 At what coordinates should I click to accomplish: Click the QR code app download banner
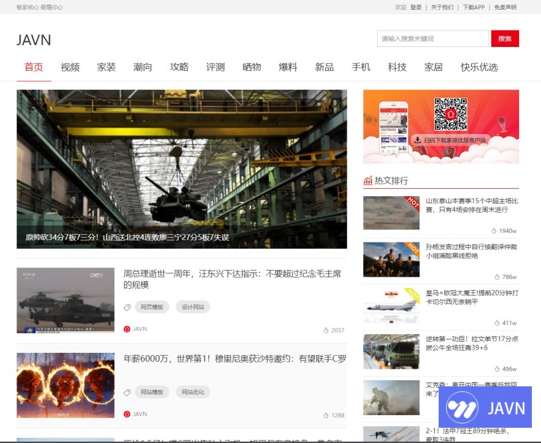coord(441,127)
